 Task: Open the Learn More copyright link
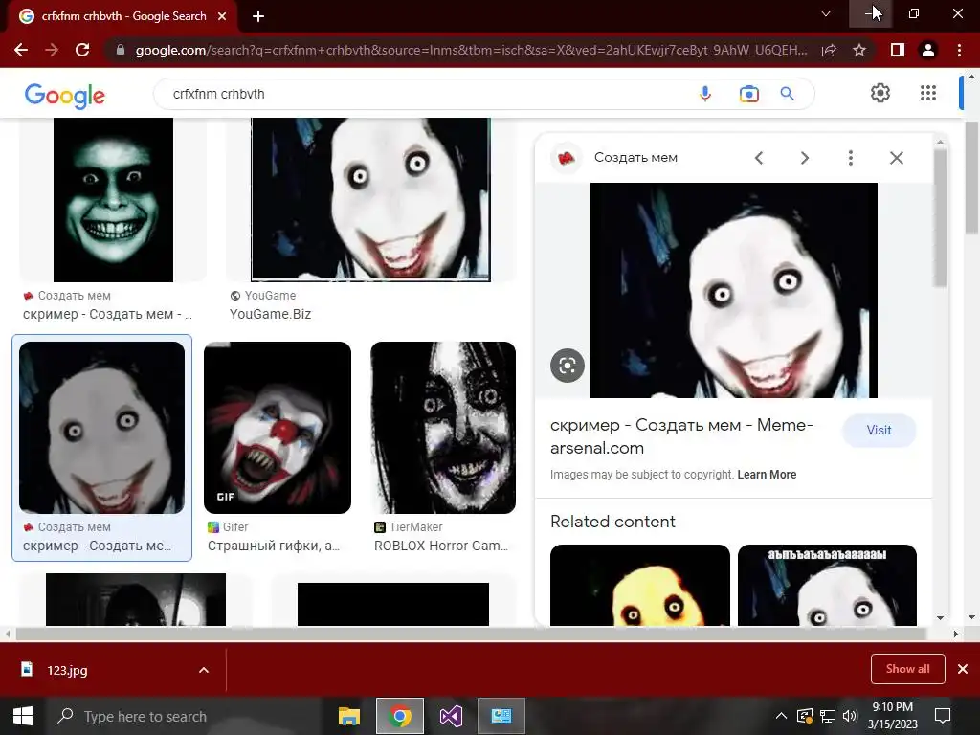coord(767,475)
